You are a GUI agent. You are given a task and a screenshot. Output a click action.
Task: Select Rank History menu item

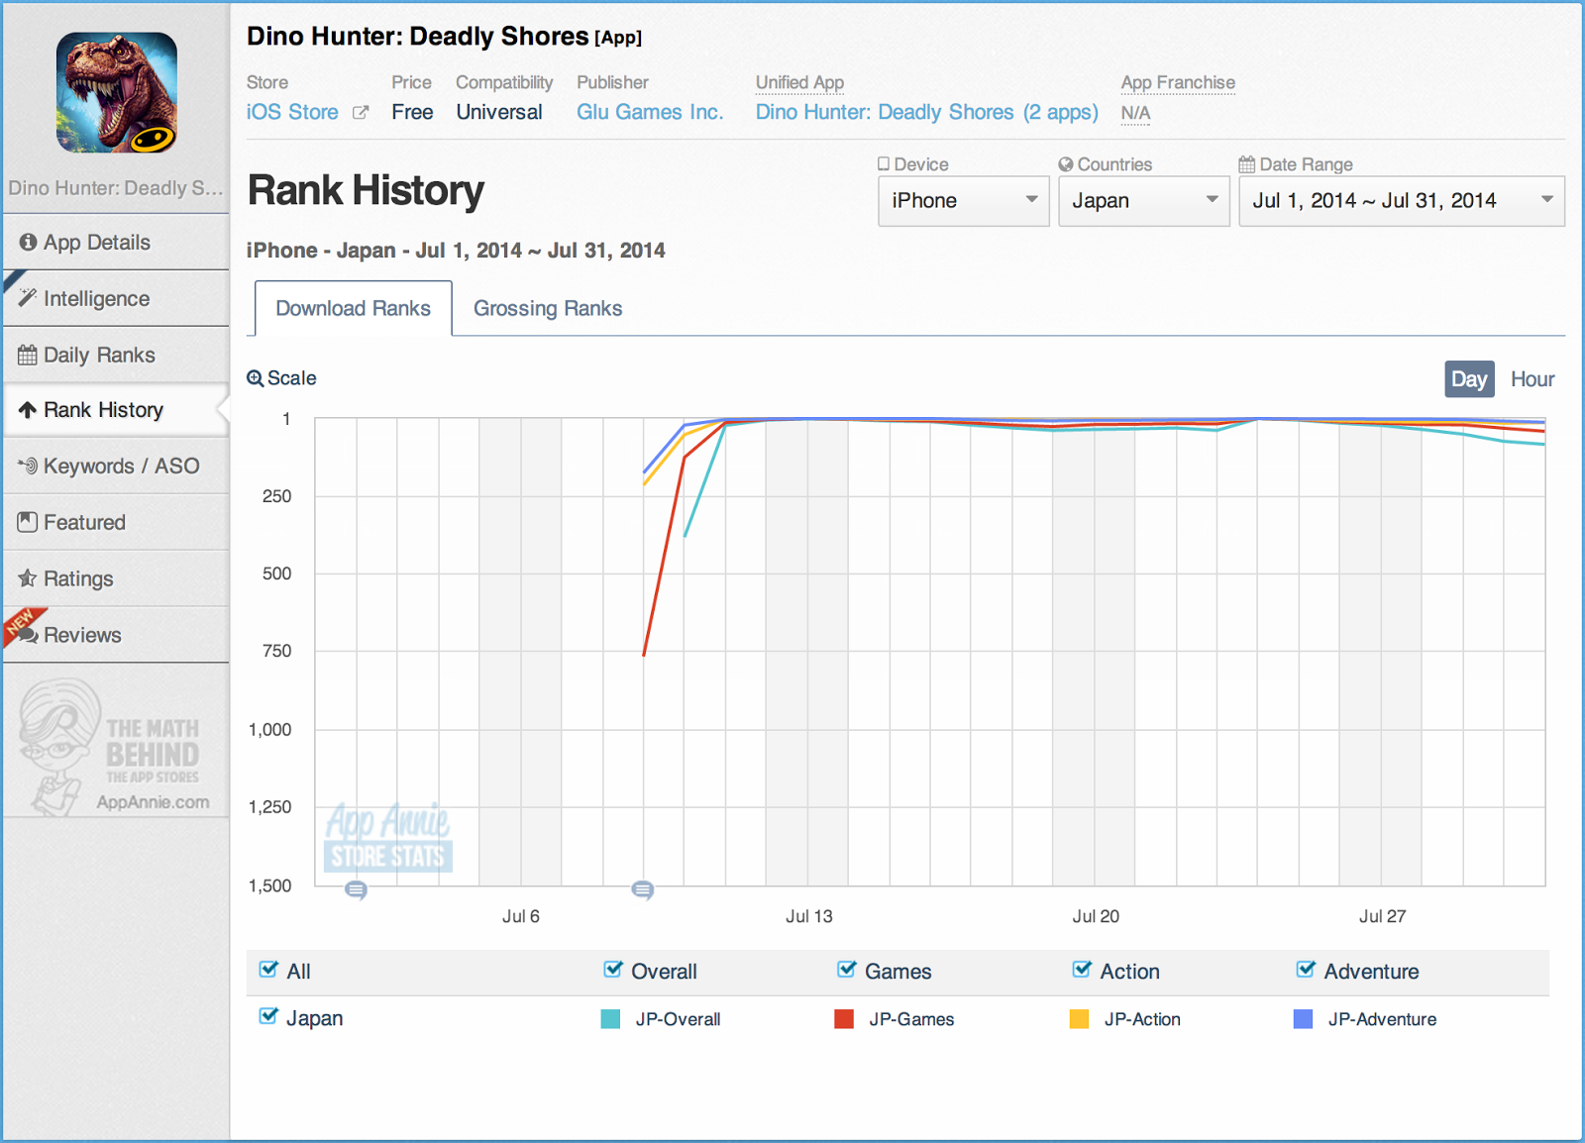(x=116, y=410)
